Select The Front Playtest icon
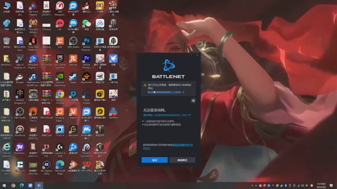337x189 pixels. pos(33,8)
